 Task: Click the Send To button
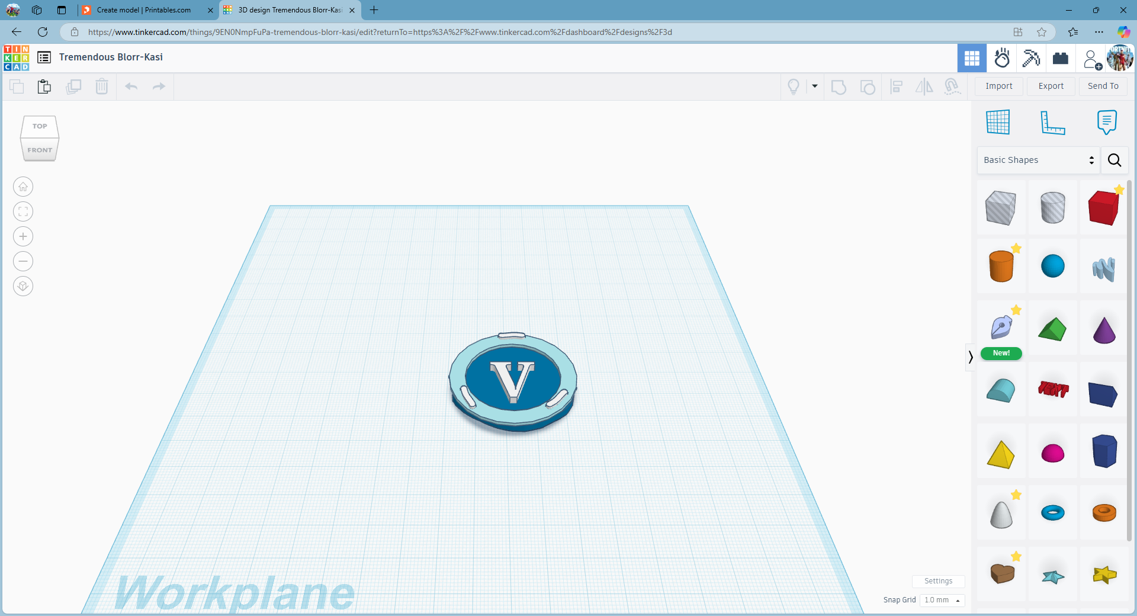pyautogui.click(x=1103, y=86)
